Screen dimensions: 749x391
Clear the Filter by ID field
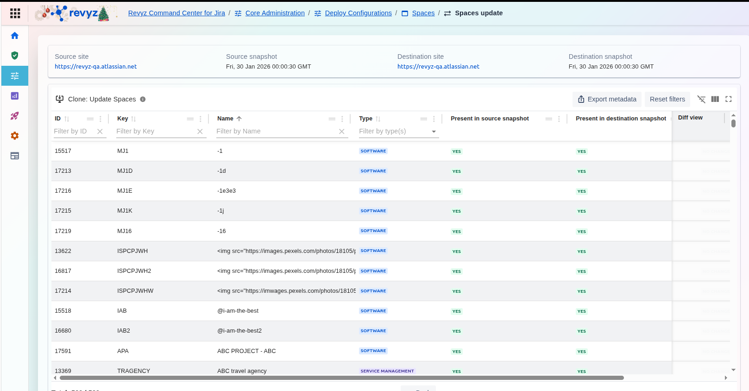(100, 132)
